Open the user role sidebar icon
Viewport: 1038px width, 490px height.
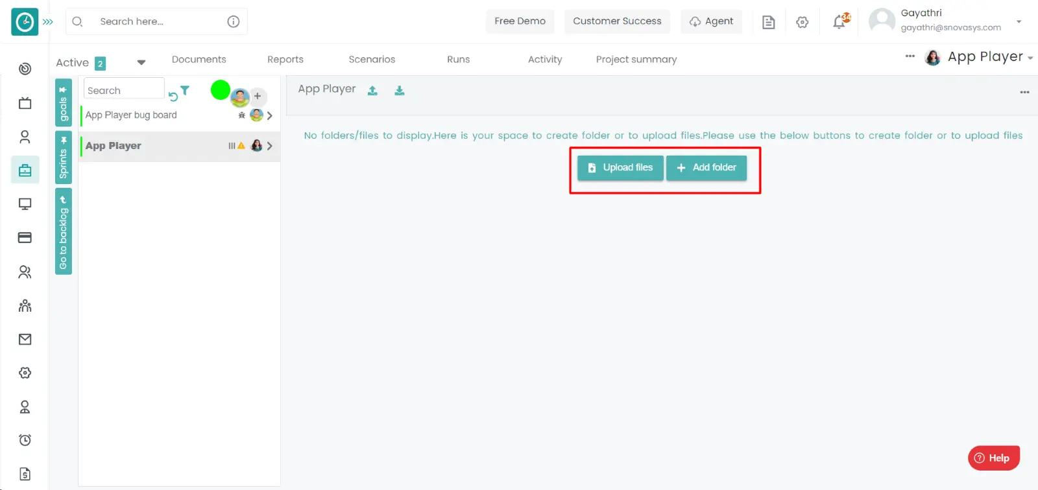click(x=25, y=407)
